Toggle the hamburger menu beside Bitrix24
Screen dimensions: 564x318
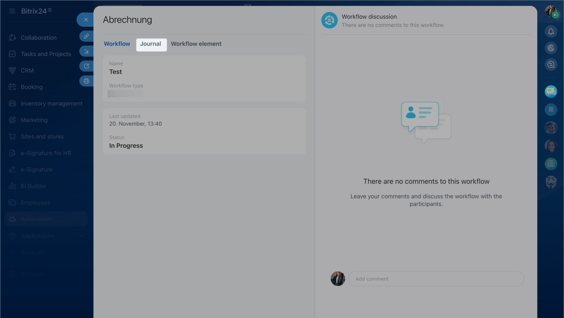[12, 11]
